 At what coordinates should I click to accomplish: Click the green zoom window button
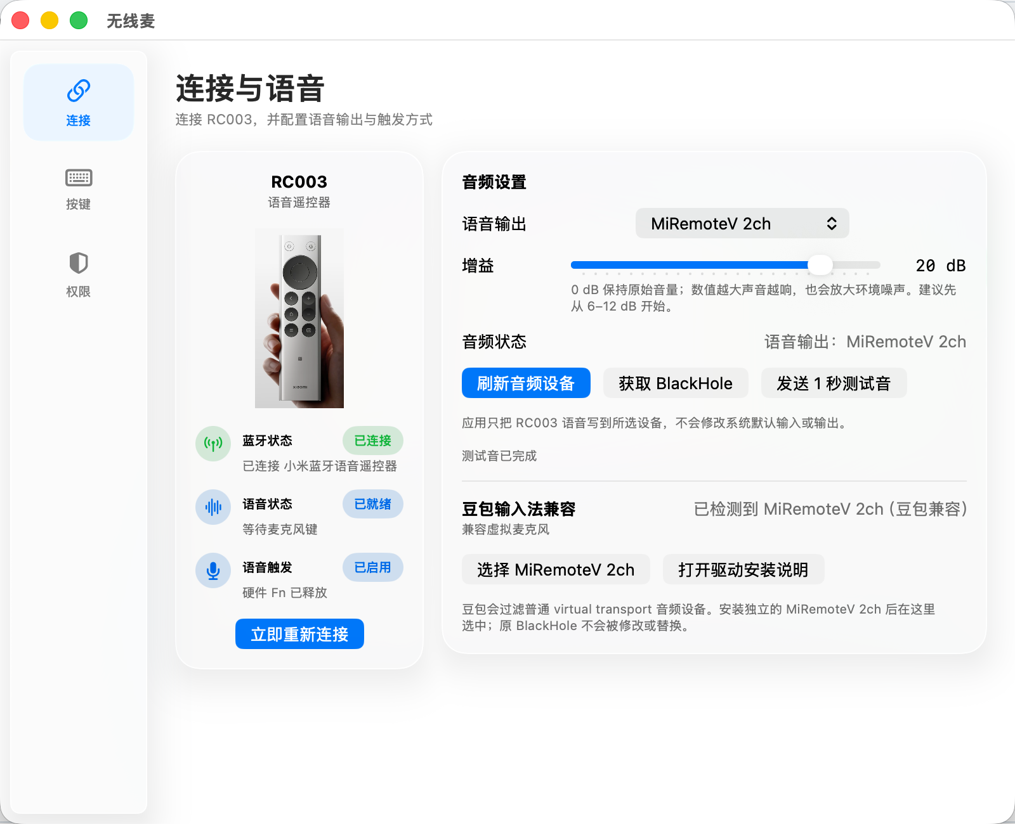pos(79,20)
